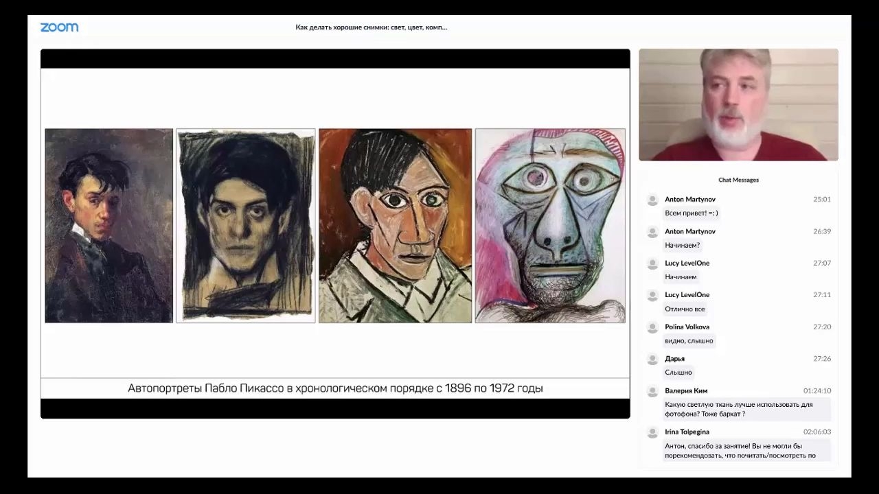The image size is (879, 494).
Task: Click sender name "Polina Volkova"
Action: (687, 327)
